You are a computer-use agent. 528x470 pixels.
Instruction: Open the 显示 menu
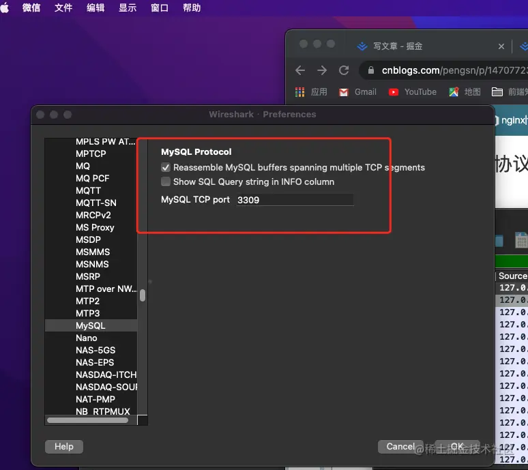point(128,8)
